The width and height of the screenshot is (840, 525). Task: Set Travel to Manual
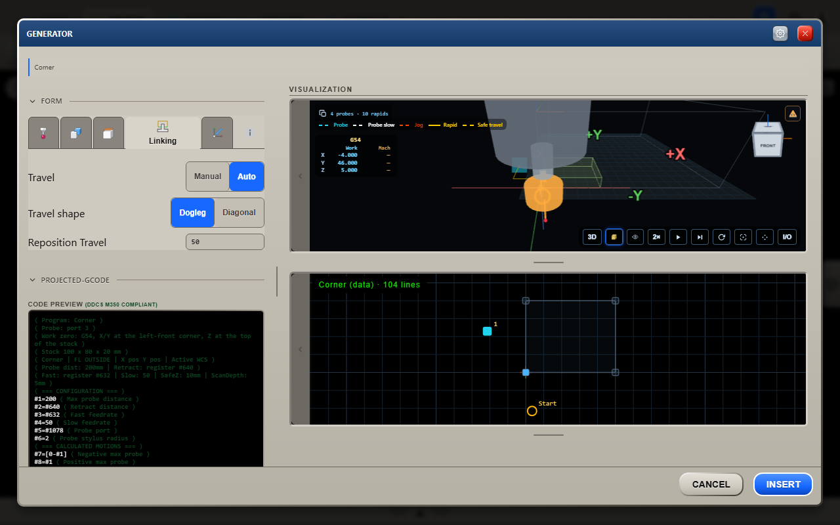207,177
